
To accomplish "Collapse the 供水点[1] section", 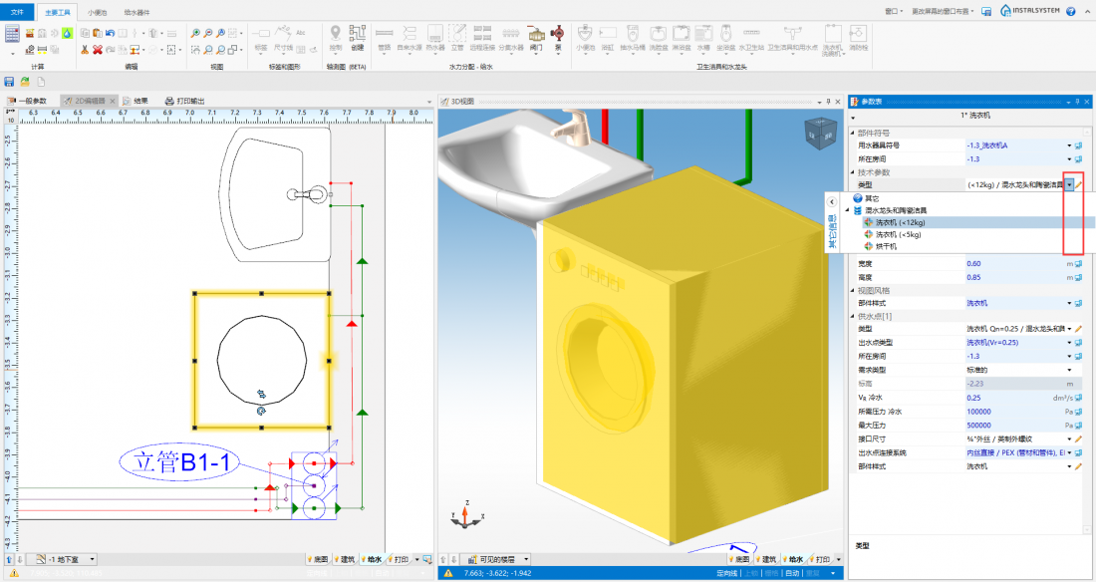I will [852, 315].
